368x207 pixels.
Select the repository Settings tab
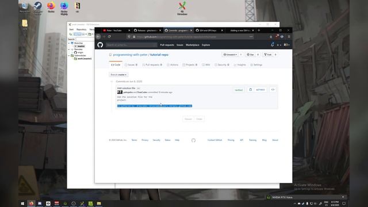pyautogui.click(x=256, y=65)
